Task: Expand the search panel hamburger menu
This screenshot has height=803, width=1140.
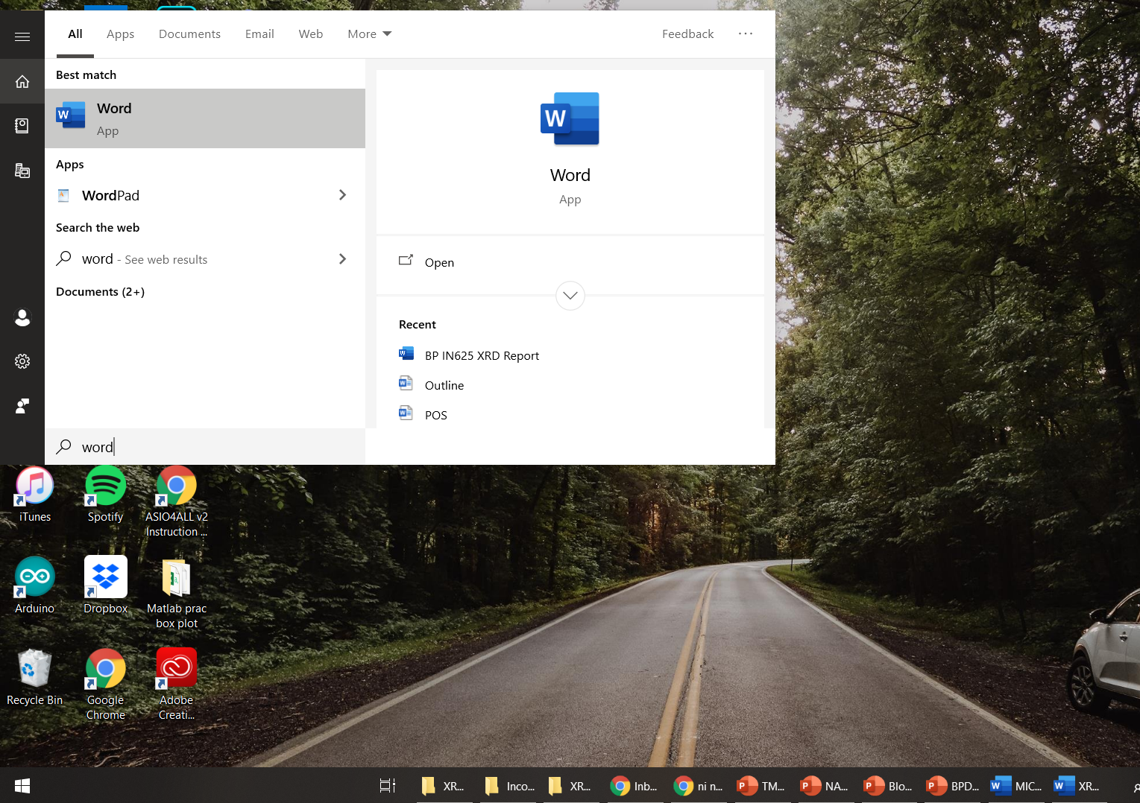Action: pos(22,36)
